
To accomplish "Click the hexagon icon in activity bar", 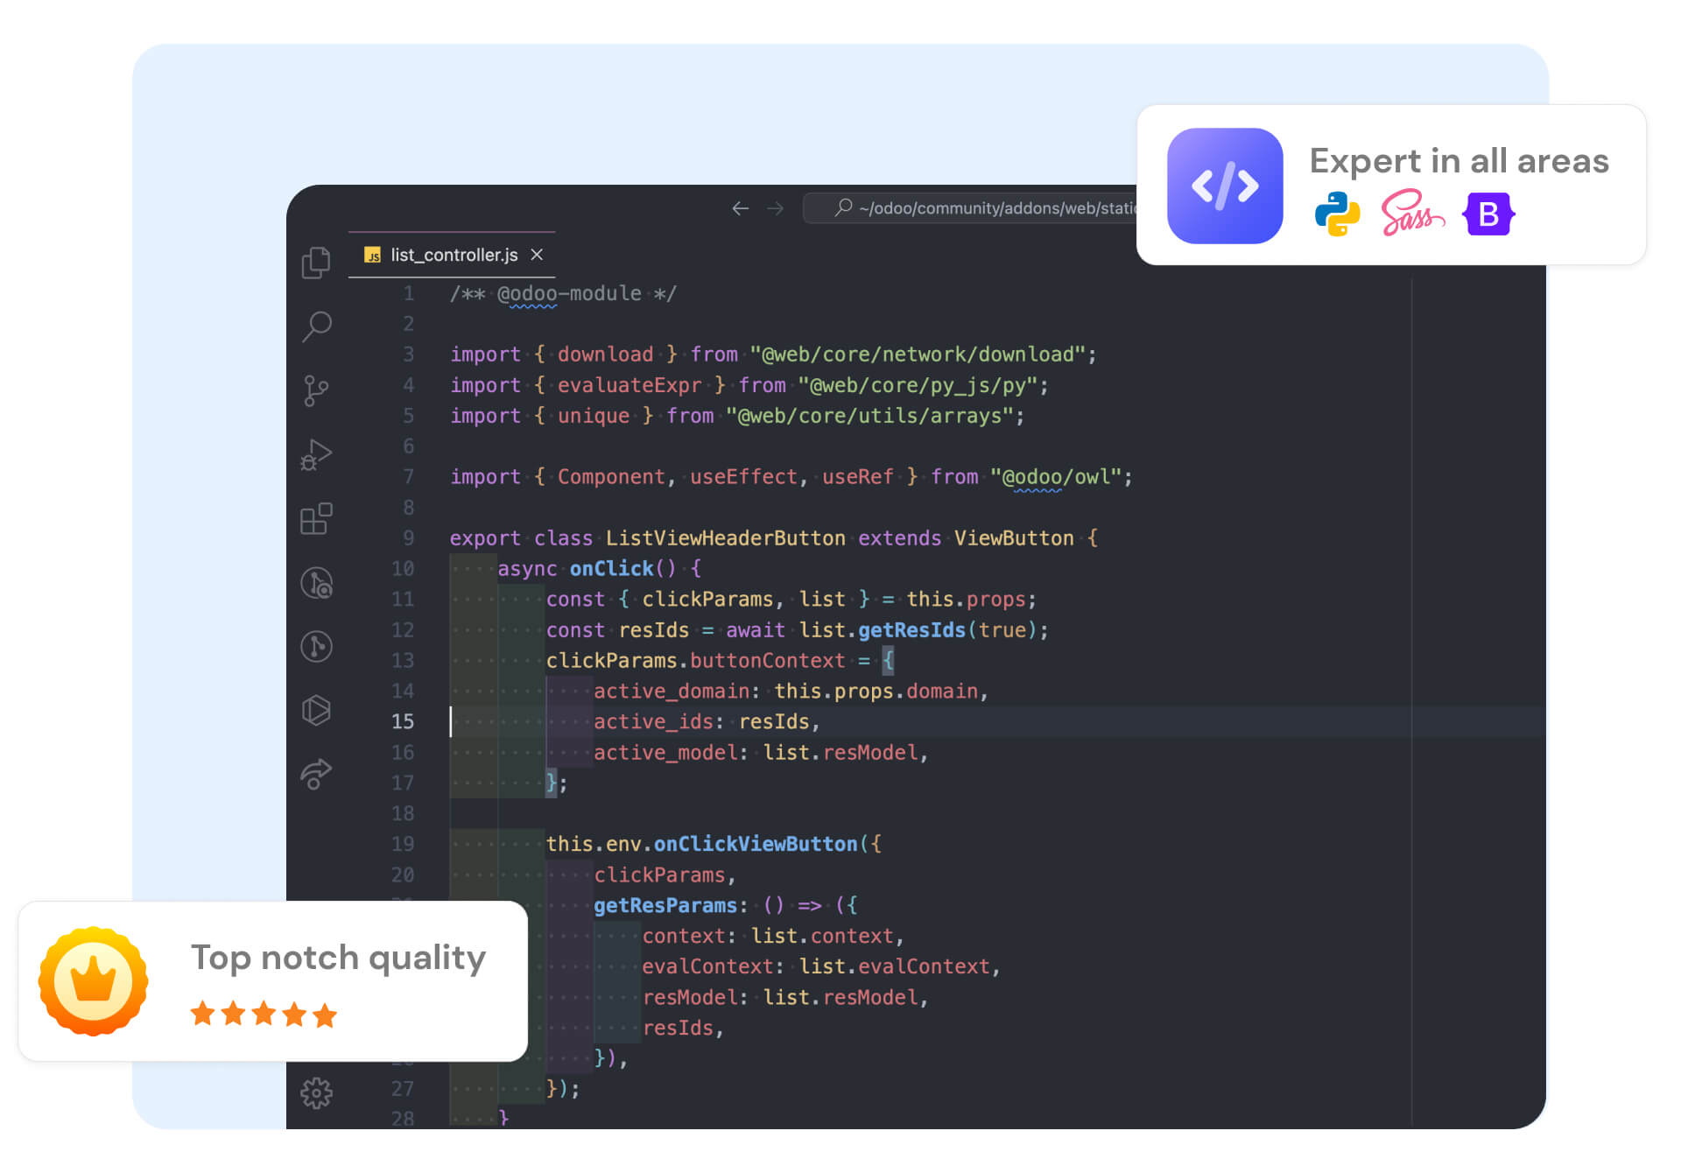I will [316, 710].
